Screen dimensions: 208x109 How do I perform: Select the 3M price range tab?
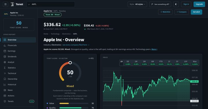[144, 63]
